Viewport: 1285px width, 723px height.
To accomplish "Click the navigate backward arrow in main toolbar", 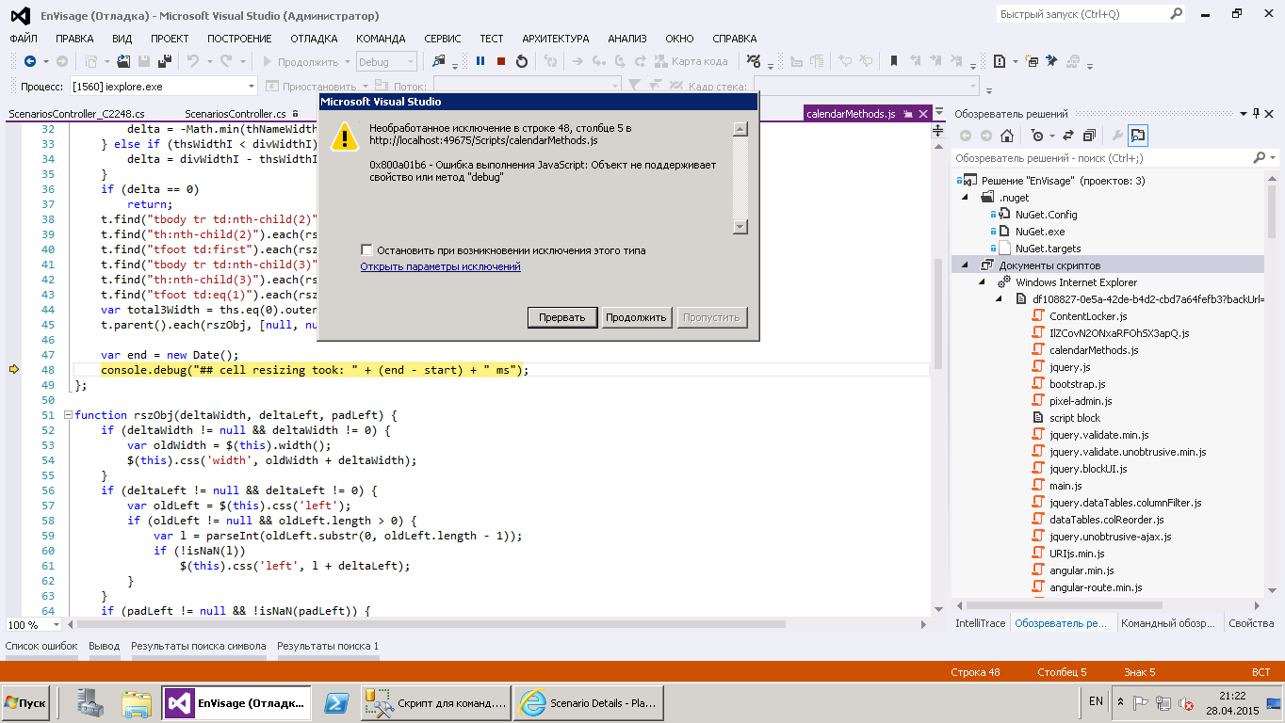I will 30,61.
